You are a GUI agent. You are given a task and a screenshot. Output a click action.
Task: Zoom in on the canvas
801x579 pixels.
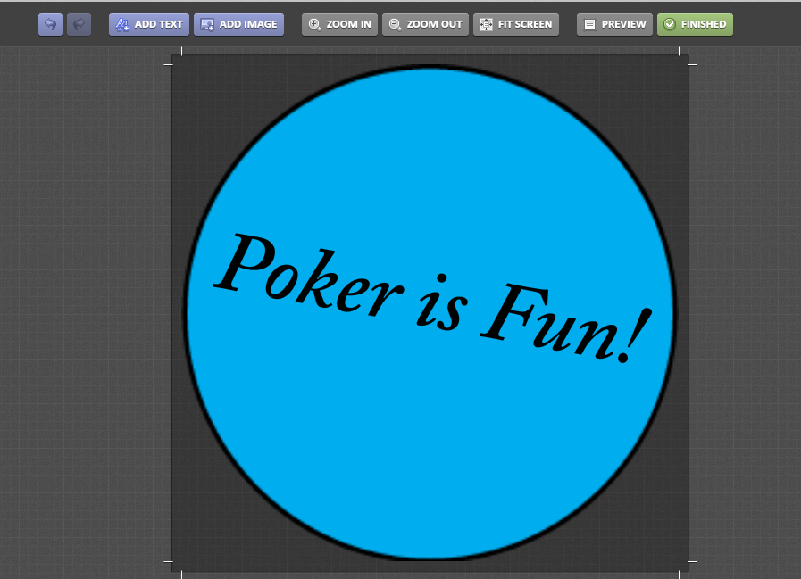click(339, 24)
